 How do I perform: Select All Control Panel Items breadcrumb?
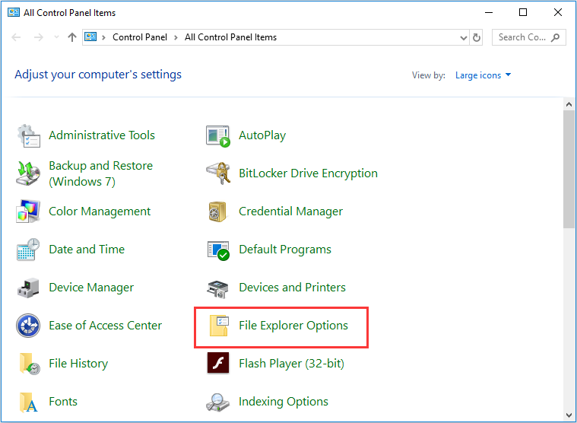230,37
